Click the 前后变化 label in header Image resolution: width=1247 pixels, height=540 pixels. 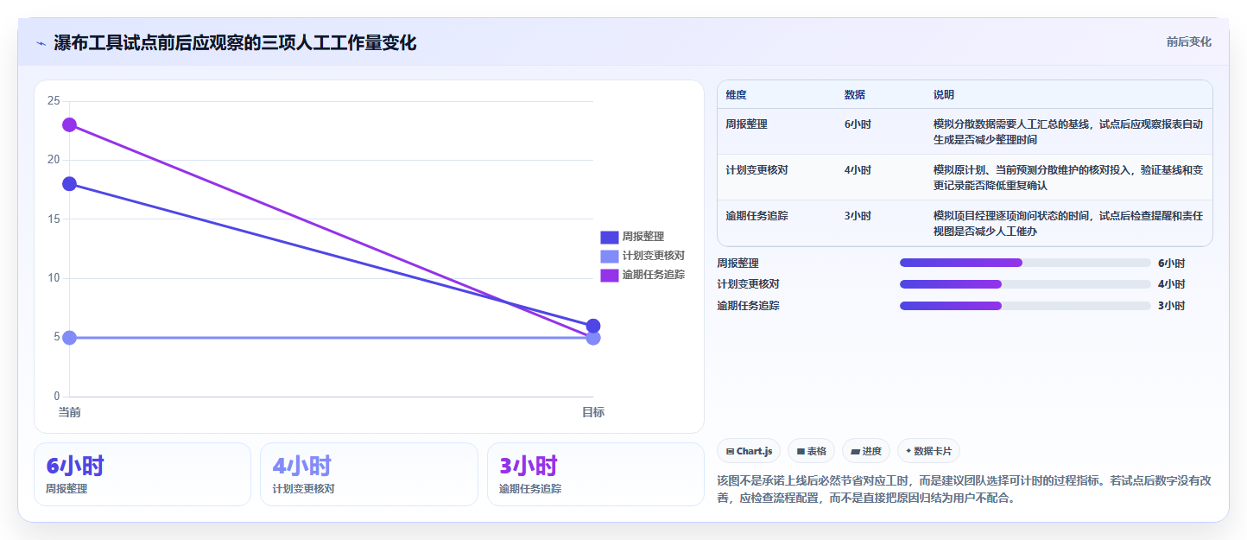[x=1188, y=41]
